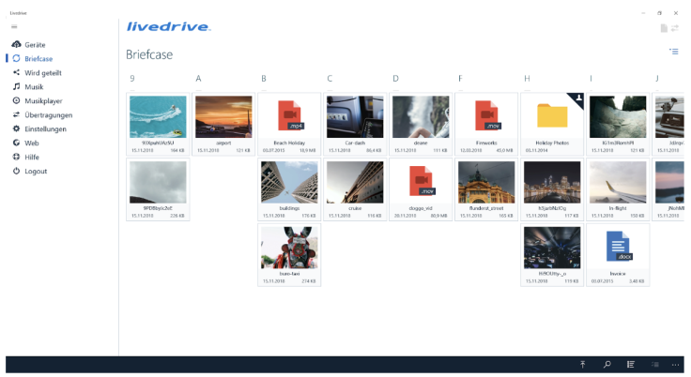Jump to the letter group B
This screenshot has height=377, width=691.
[x=264, y=79]
